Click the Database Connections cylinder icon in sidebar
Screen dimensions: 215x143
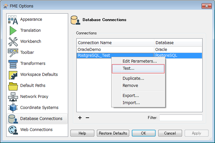click(x=13, y=119)
